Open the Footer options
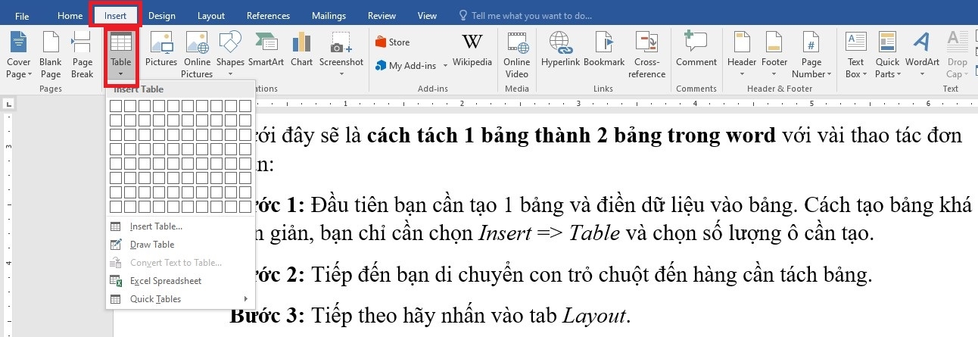 tap(774, 55)
